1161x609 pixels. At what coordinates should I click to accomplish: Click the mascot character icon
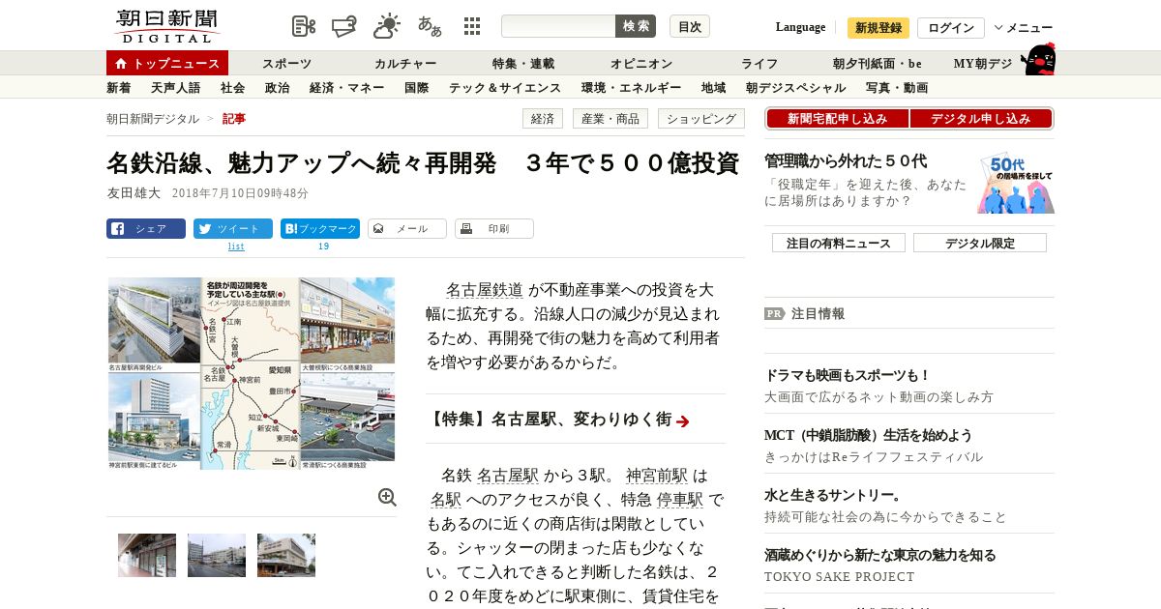[x=1038, y=60]
